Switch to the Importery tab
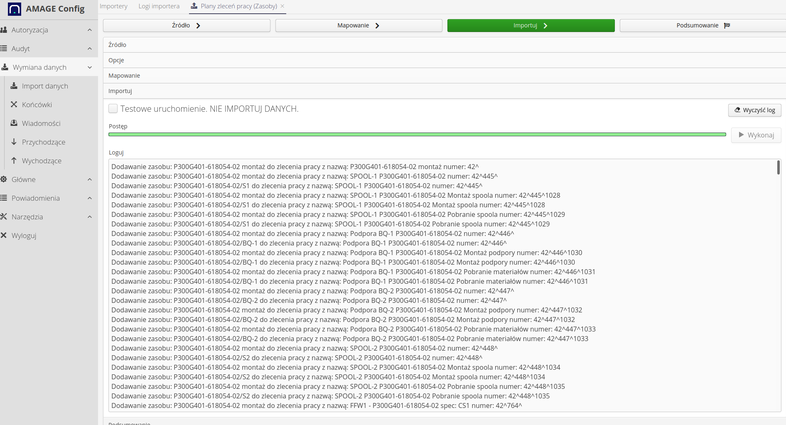Screen dimensions: 786x425 [113, 6]
